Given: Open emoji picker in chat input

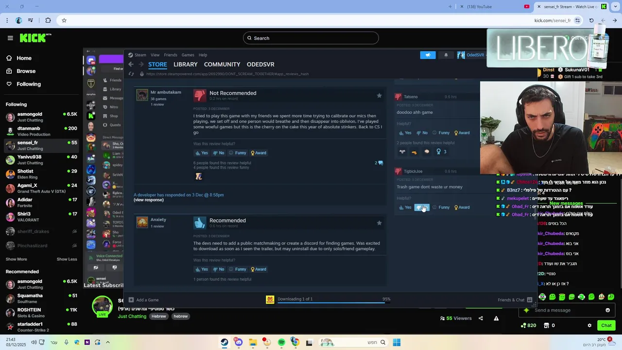Looking at the screenshot, I should pos(607,310).
